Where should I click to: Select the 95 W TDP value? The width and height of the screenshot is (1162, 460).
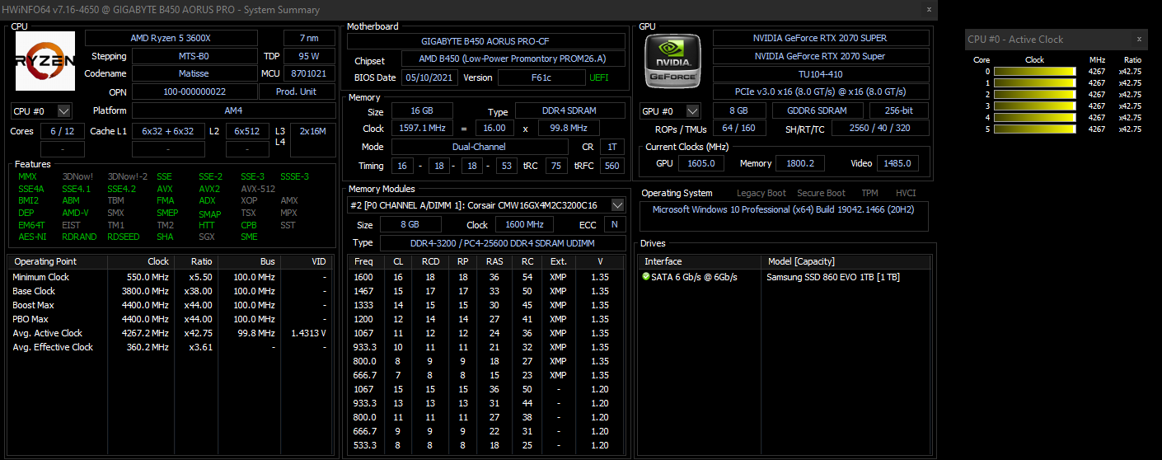[x=310, y=56]
